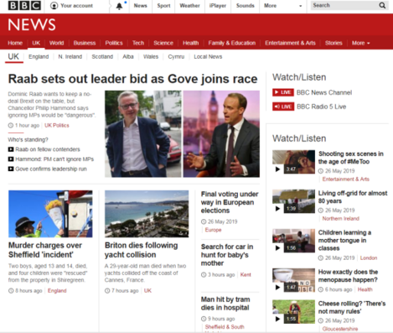The height and width of the screenshot is (333, 393).
Task: Open the Briton dies following yacht collision story
Action: coord(141,250)
